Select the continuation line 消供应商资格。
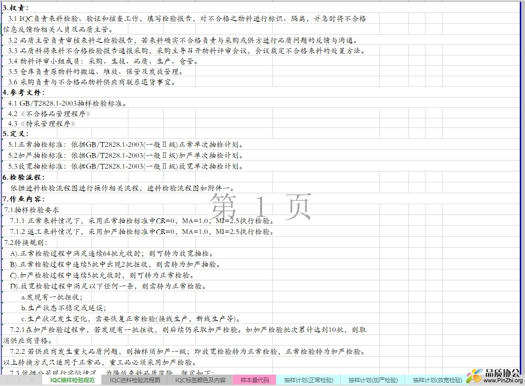Screen dimensions: 525x386 [27, 341]
